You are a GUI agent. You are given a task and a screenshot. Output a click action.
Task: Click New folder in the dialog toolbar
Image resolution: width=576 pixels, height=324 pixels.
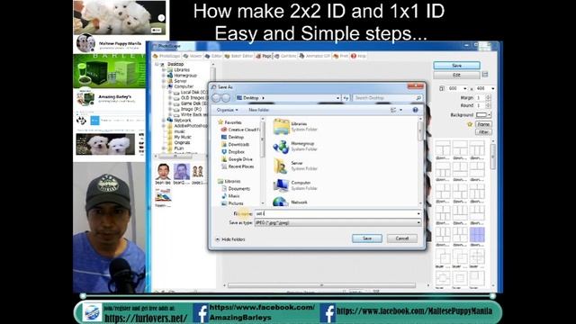tap(258, 110)
